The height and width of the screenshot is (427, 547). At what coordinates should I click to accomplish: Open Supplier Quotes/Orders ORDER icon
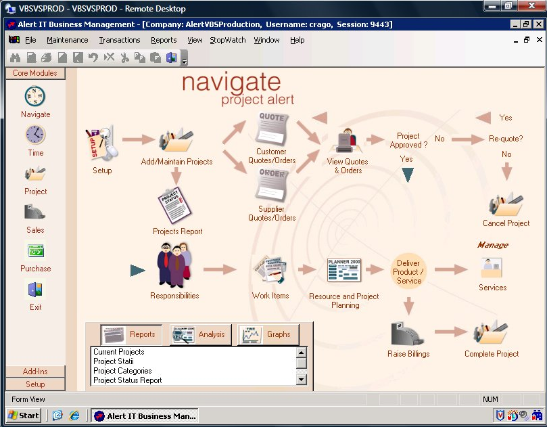click(x=272, y=185)
